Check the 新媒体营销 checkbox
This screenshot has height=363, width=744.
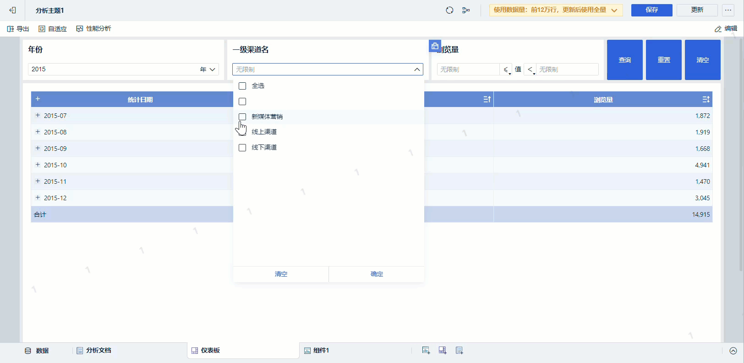[x=242, y=117]
